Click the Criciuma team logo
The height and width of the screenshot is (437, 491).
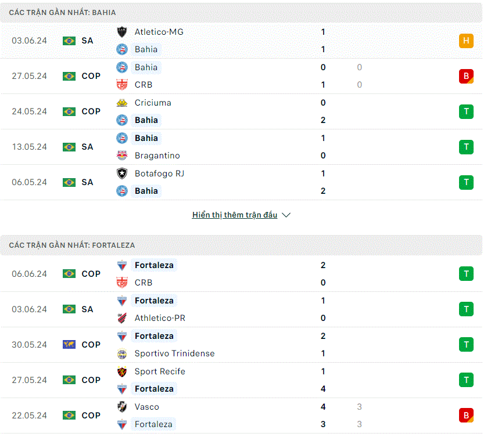pos(122,103)
